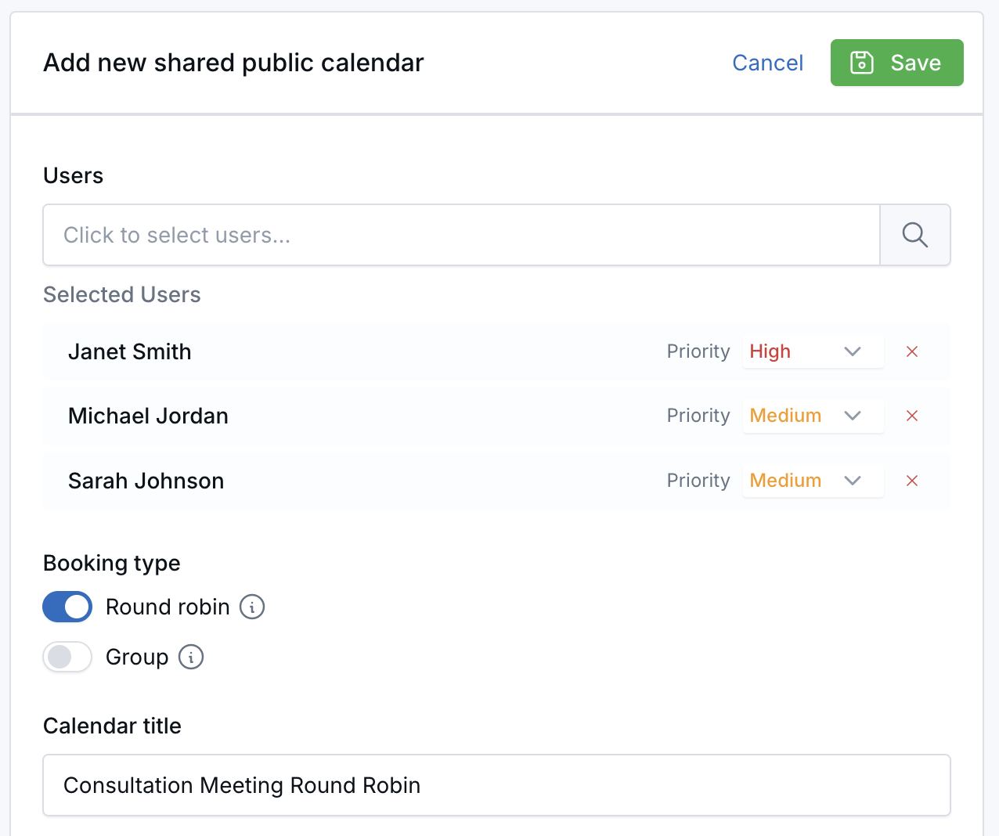Click the floppy disk icon on Save button

[x=862, y=62]
